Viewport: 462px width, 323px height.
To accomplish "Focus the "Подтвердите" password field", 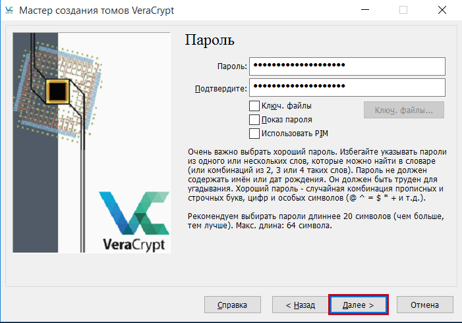I will [348, 87].
